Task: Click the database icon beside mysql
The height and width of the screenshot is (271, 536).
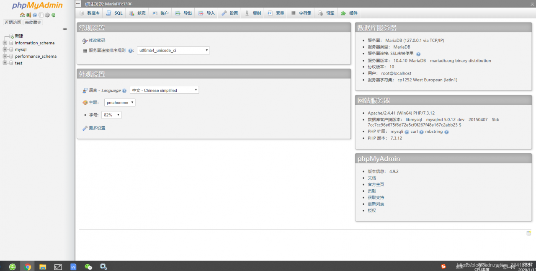Action: (11, 49)
